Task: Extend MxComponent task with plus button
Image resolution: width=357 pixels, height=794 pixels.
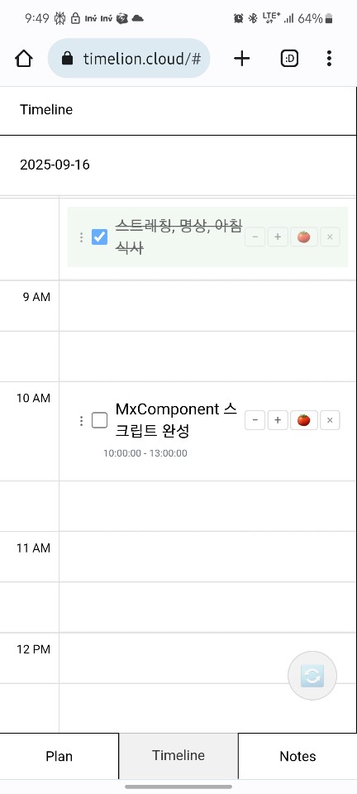Action: (278, 420)
